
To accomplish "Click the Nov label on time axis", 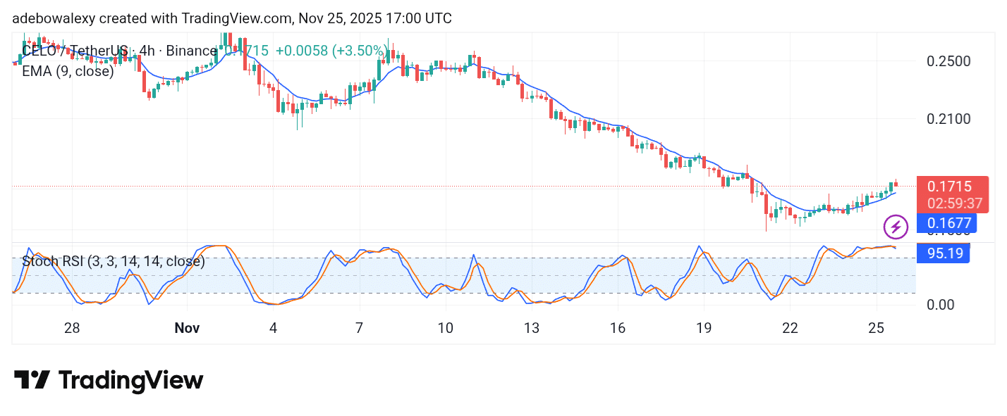I will click(x=187, y=328).
